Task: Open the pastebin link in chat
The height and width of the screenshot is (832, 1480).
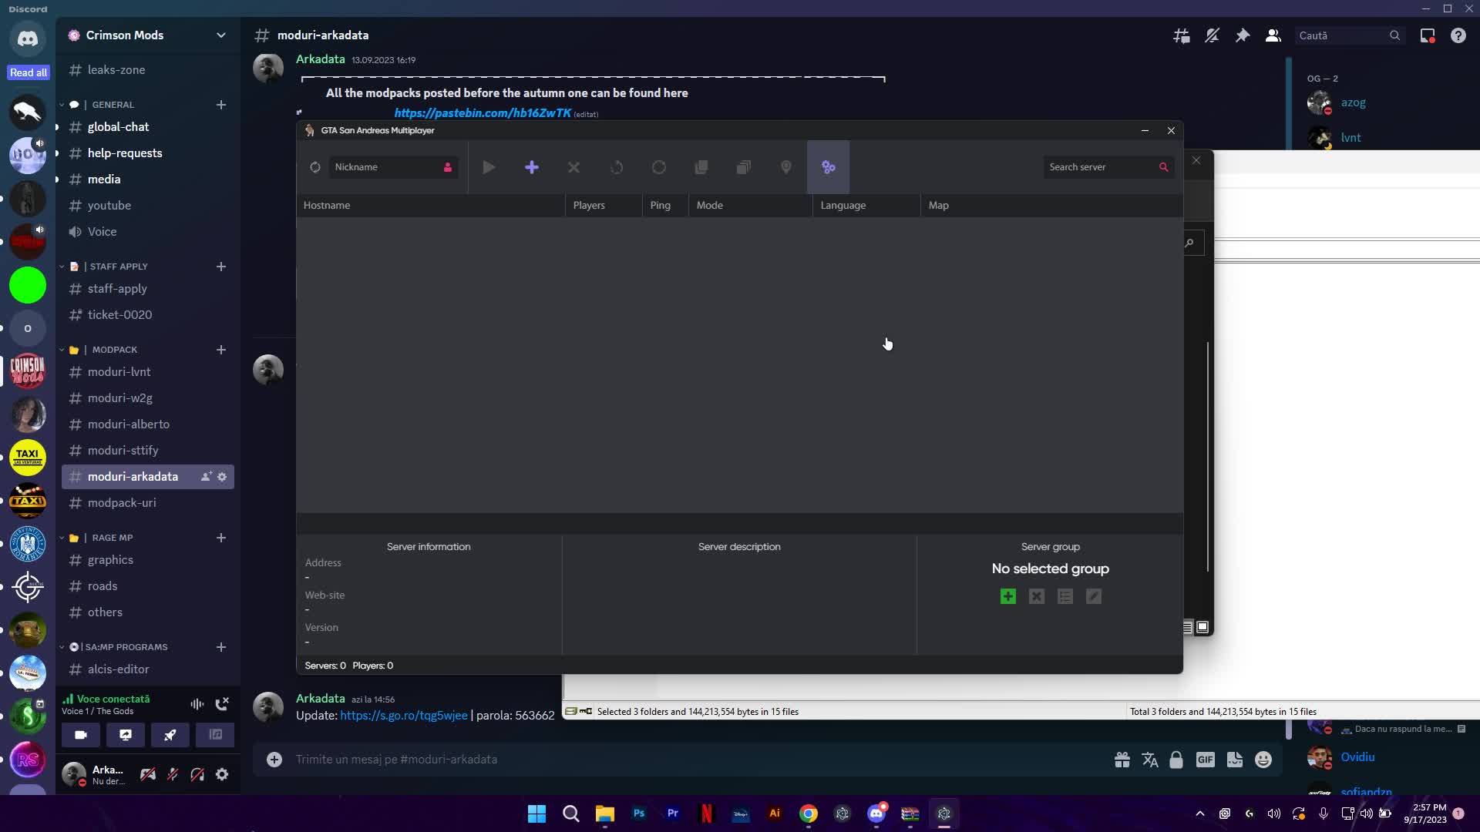Action: (x=482, y=112)
